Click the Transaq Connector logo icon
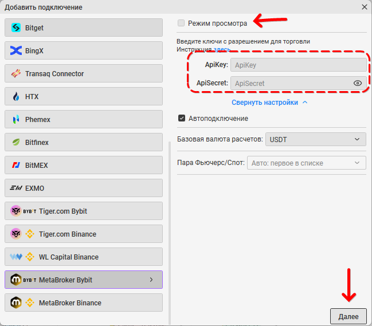Viewport: 372px width, 326px height. tap(16, 73)
